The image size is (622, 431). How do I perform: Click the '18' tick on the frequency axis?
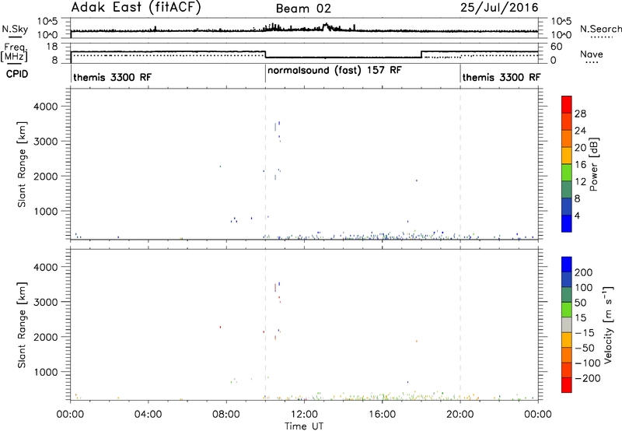pyautogui.click(x=52, y=47)
